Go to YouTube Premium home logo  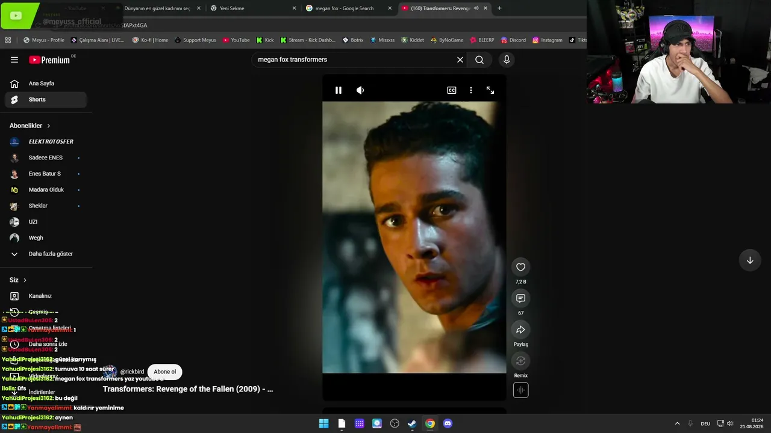[x=49, y=60]
